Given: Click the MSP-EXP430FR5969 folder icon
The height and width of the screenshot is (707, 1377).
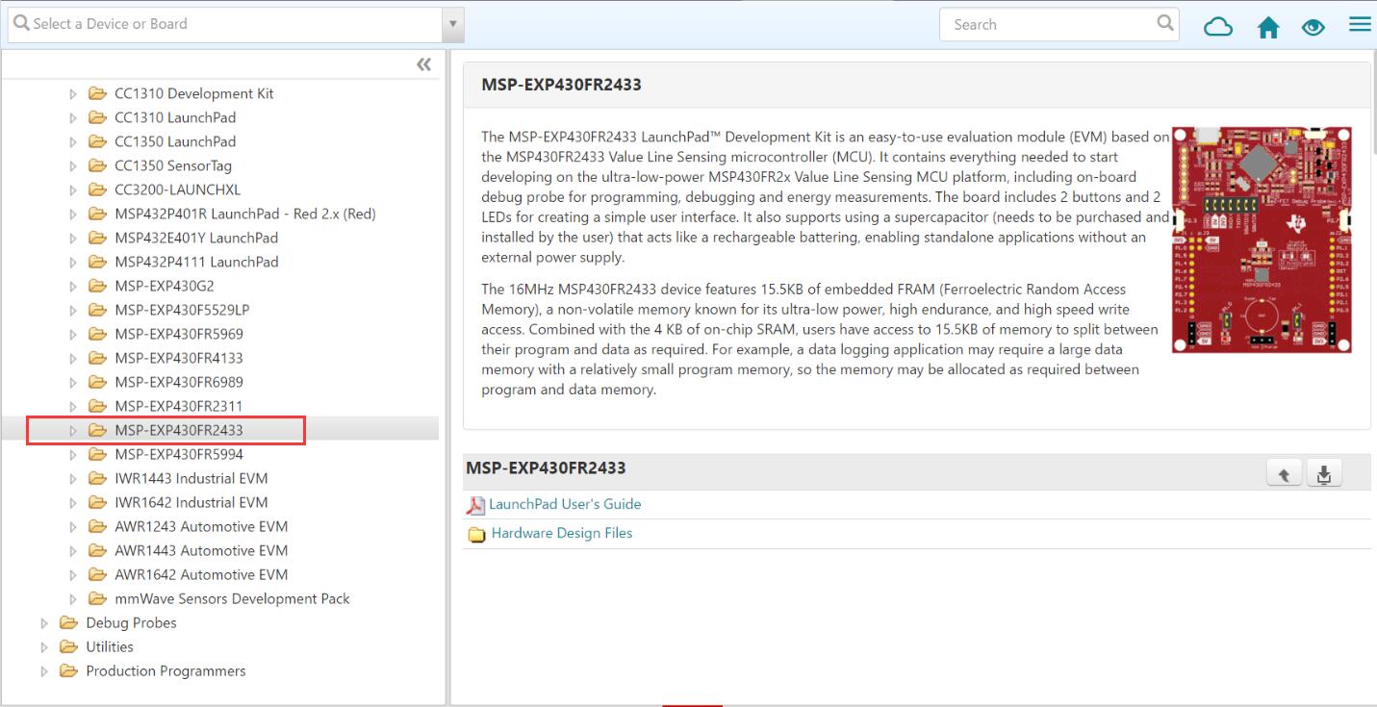Looking at the screenshot, I should 97,334.
